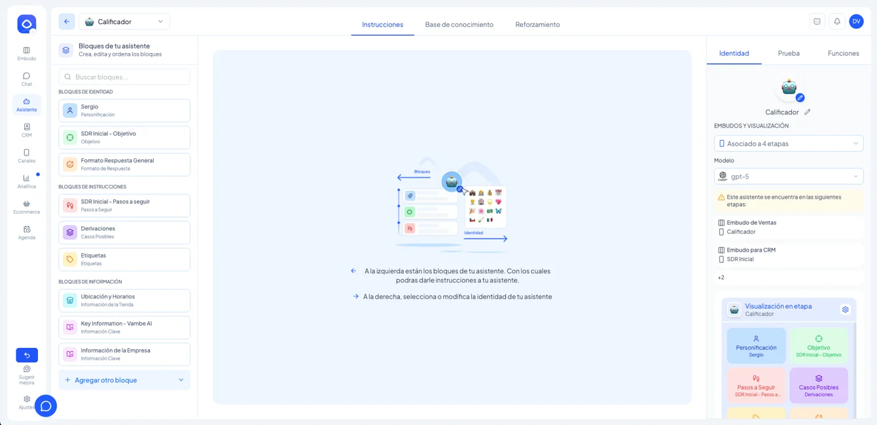877x425 pixels.
Task: Open settings gear in Visualización en etapa
Action: (845, 309)
